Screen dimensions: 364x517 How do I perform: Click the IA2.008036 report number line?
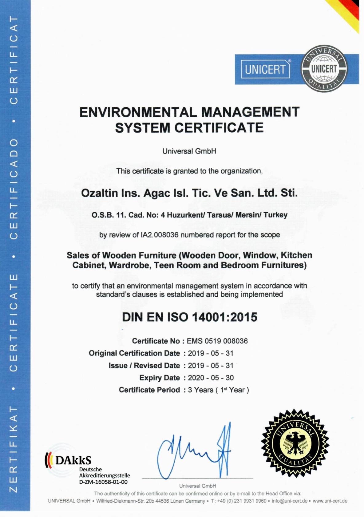[189, 235]
